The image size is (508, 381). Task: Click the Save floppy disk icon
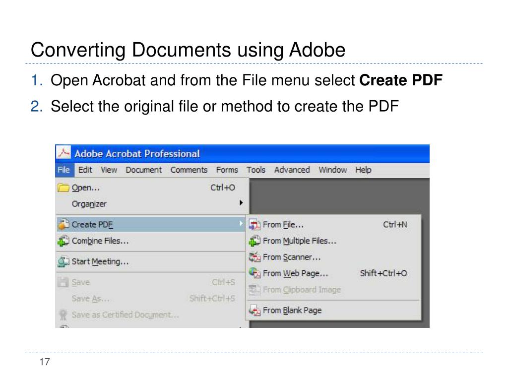point(63,282)
